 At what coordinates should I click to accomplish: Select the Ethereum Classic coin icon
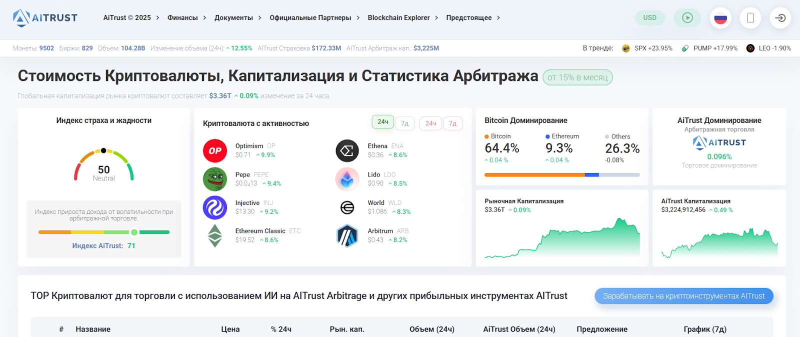pos(215,235)
